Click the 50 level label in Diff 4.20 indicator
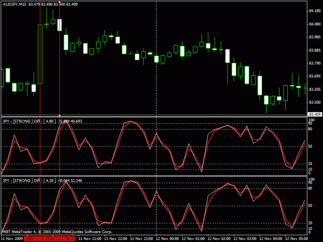This screenshot has height=242, width=323. pos(310,205)
